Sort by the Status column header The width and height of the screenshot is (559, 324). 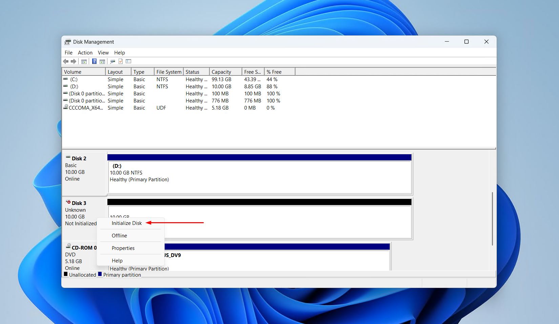point(196,72)
